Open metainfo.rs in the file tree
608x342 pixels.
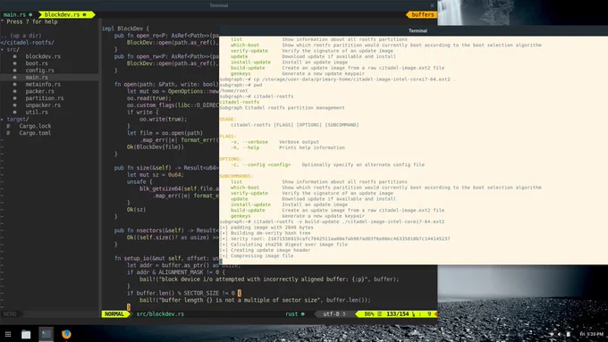pos(43,85)
